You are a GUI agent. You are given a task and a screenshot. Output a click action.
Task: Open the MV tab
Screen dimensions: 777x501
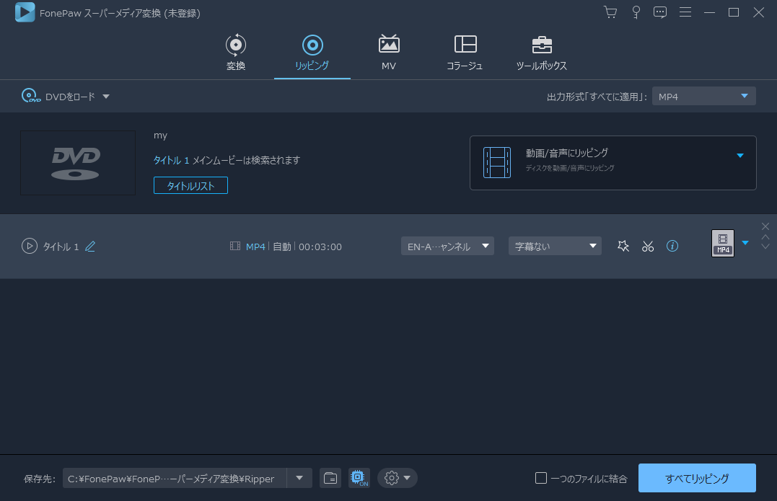point(389,53)
